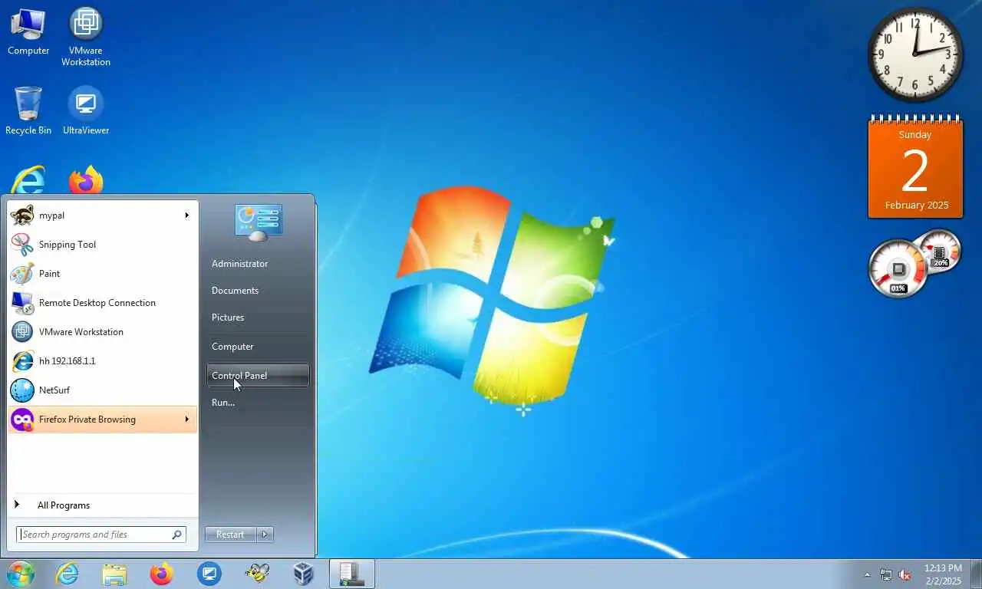Screen dimensions: 982x589
Task: Click the NetSurf globe icon
Action: pyautogui.click(x=22, y=390)
